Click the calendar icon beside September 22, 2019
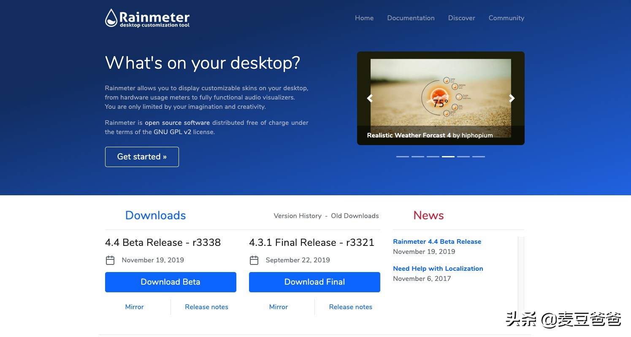This screenshot has height=337, width=631. [254, 260]
